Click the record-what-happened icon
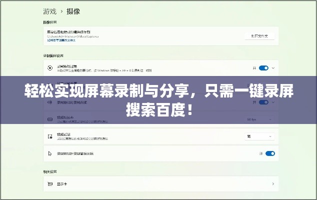 (x=49, y=68)
